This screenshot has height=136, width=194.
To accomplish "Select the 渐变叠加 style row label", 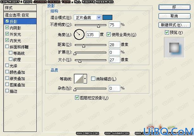I will point(17,78).
